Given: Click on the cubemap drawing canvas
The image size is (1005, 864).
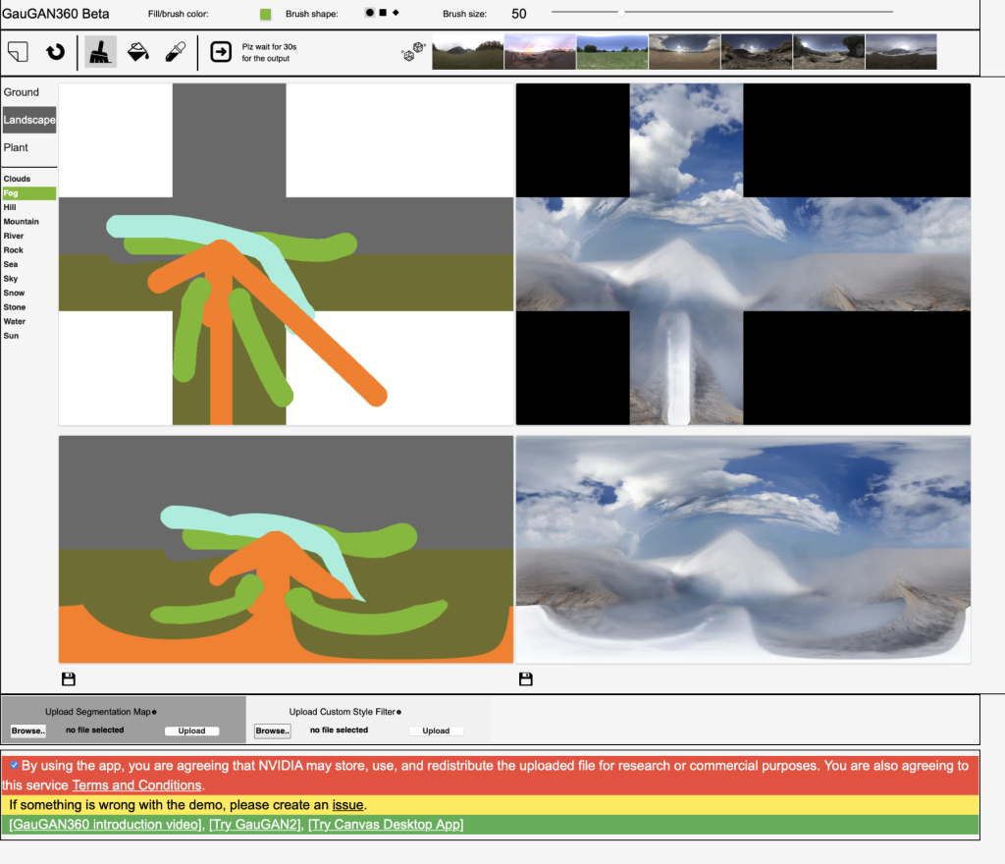Looking at the screenshot, I should 286,254.
